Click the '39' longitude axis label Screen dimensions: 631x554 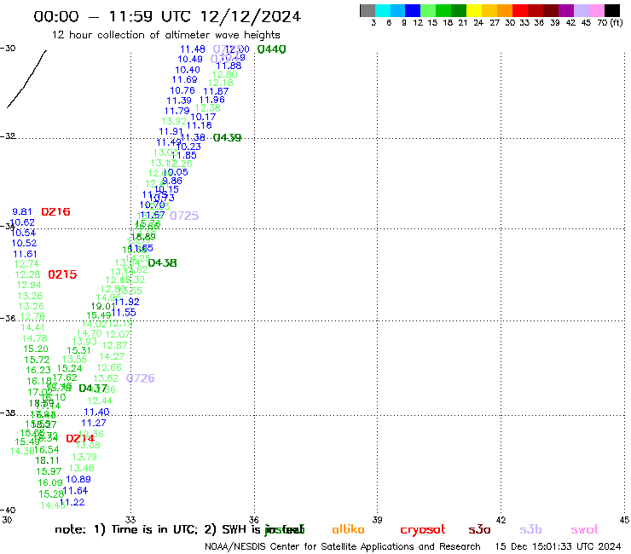[x=377, y=520]
